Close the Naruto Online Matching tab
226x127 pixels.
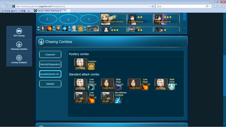click(x=64, y=11)
